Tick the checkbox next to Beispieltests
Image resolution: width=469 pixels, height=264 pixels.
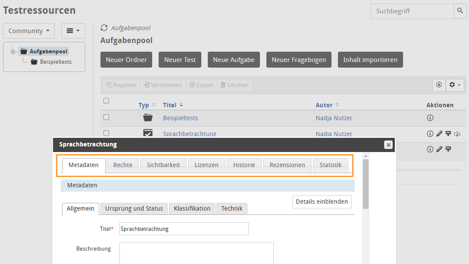pyautogui.click(x=106, y=117)
